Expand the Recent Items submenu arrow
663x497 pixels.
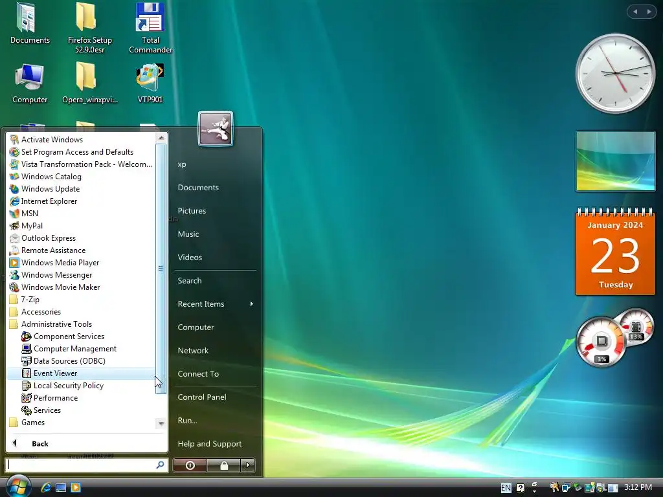[x=252, y=304]
